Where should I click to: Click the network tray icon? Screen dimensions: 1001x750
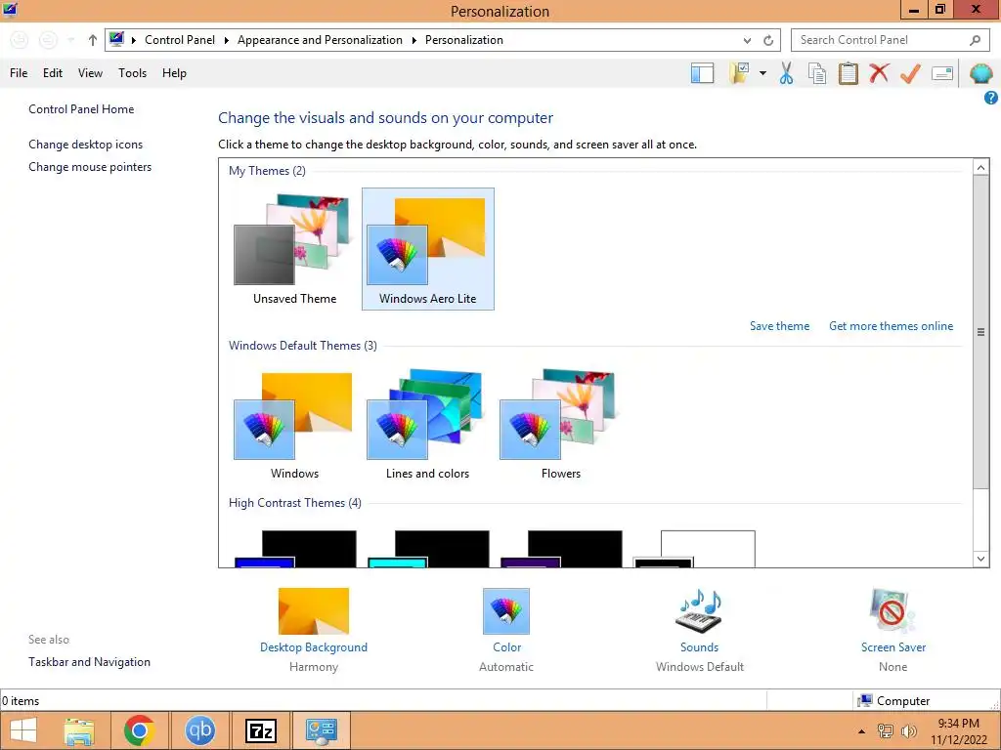tap(886, 731)
